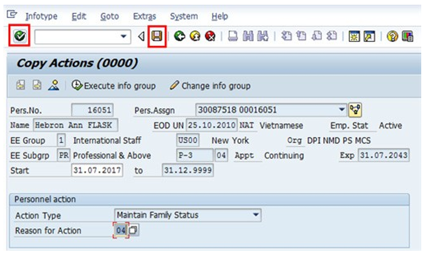
Task: Open the Help menu
Action: coord(220,17)
